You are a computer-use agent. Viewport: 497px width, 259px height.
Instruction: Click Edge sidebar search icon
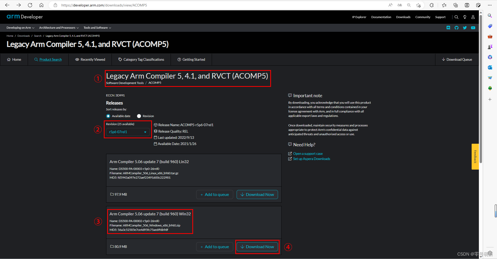point(490,16)
